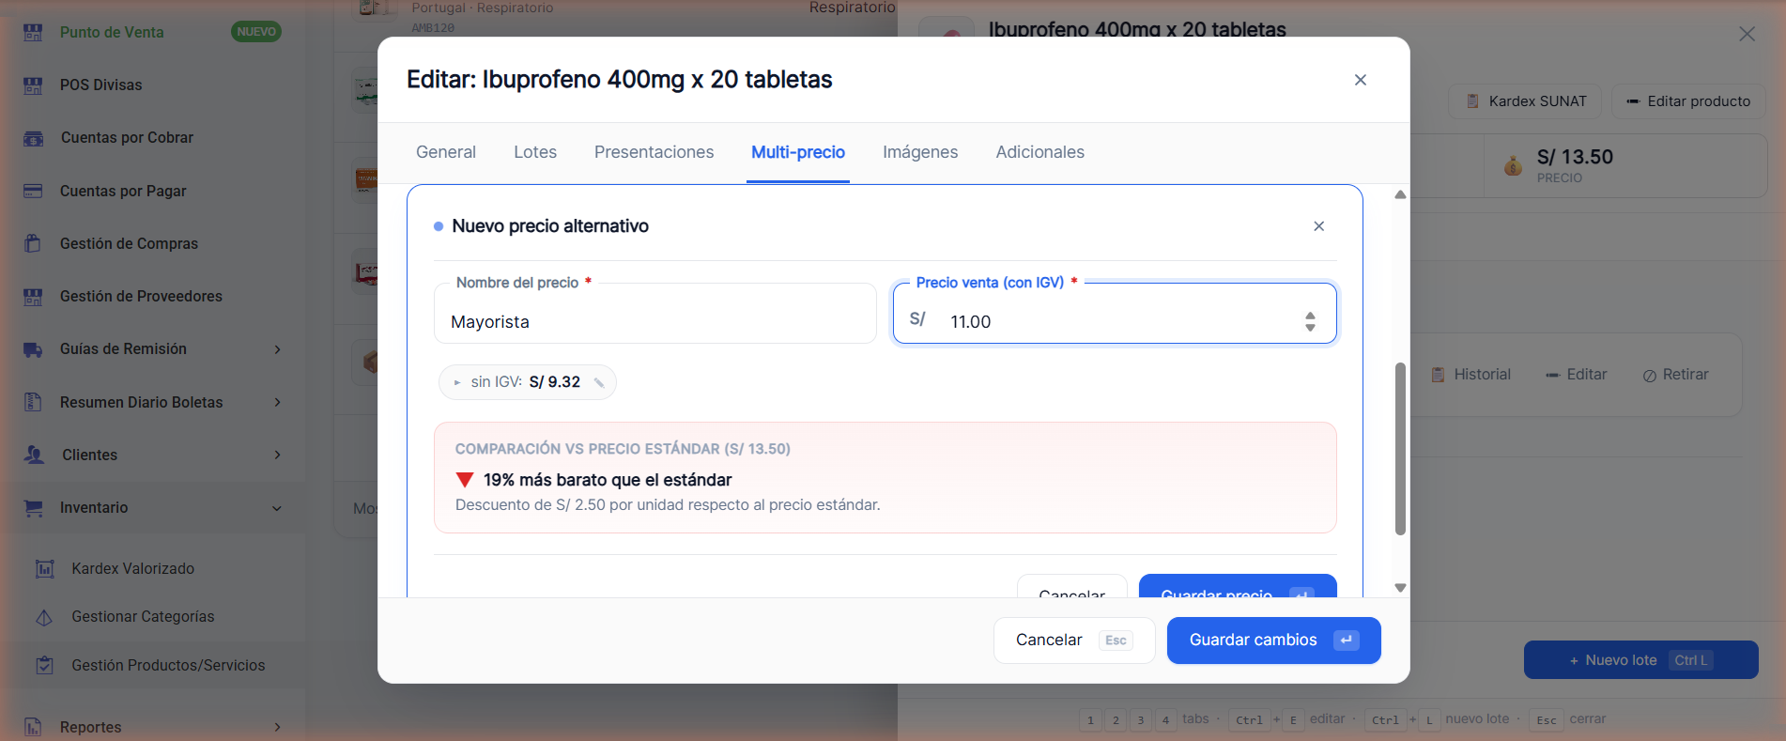Click Gestión Productos/Servicios clipboard icon

click(x=44, y=665)
